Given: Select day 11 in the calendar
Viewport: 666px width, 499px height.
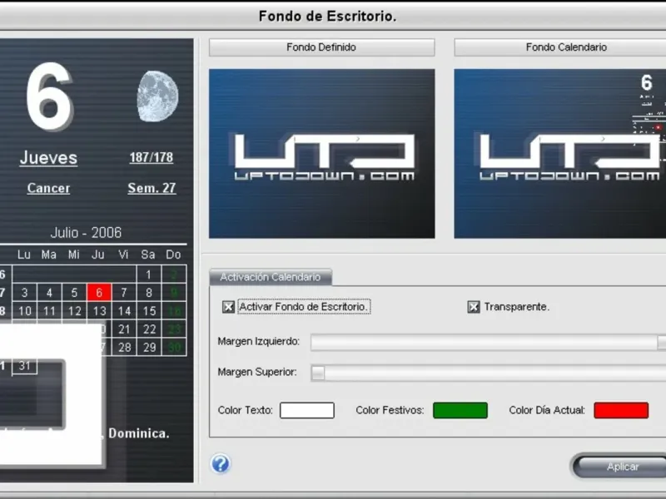Looking at the screenshot, I should point(49,310).
